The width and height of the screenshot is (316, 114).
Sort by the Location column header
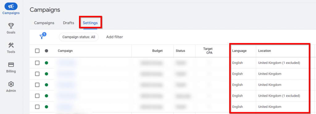point(264,51)
